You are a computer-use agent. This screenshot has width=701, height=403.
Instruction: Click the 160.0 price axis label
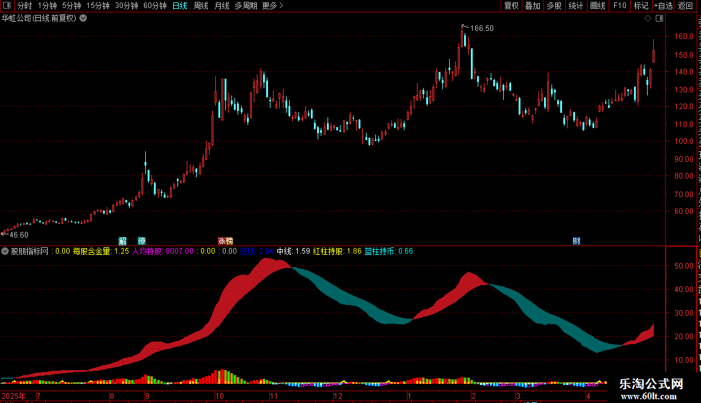[x=684, y=37]
